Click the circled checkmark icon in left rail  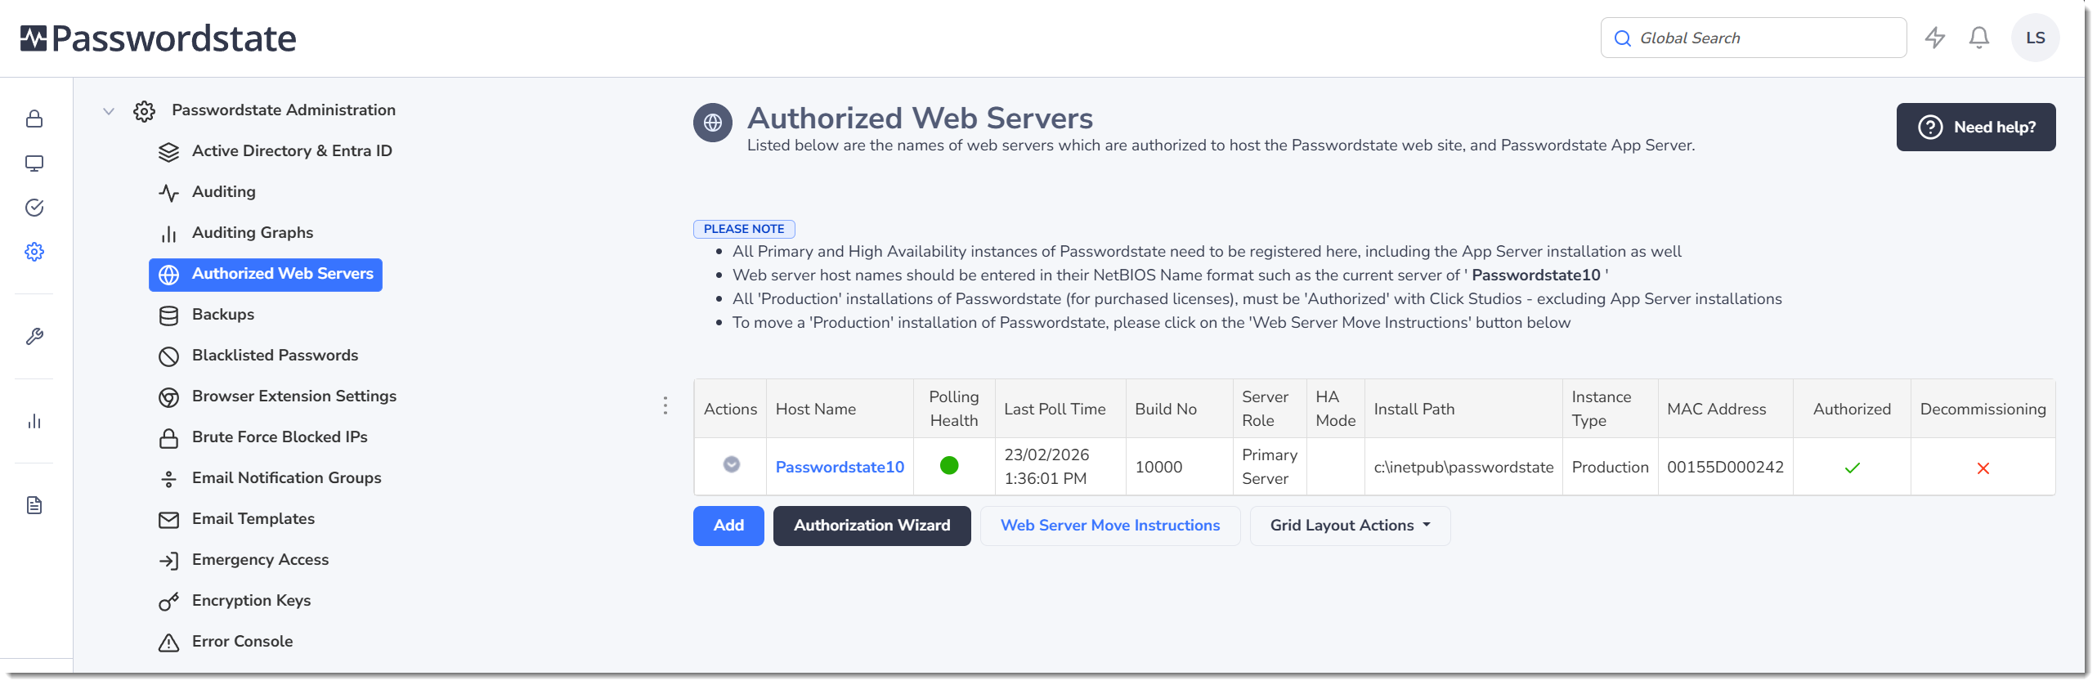pos(34,207)
